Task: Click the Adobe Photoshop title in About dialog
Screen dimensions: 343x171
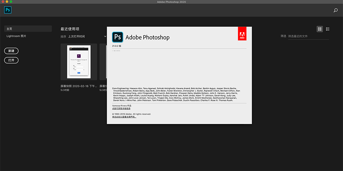Action: click(x=147, y=38)
